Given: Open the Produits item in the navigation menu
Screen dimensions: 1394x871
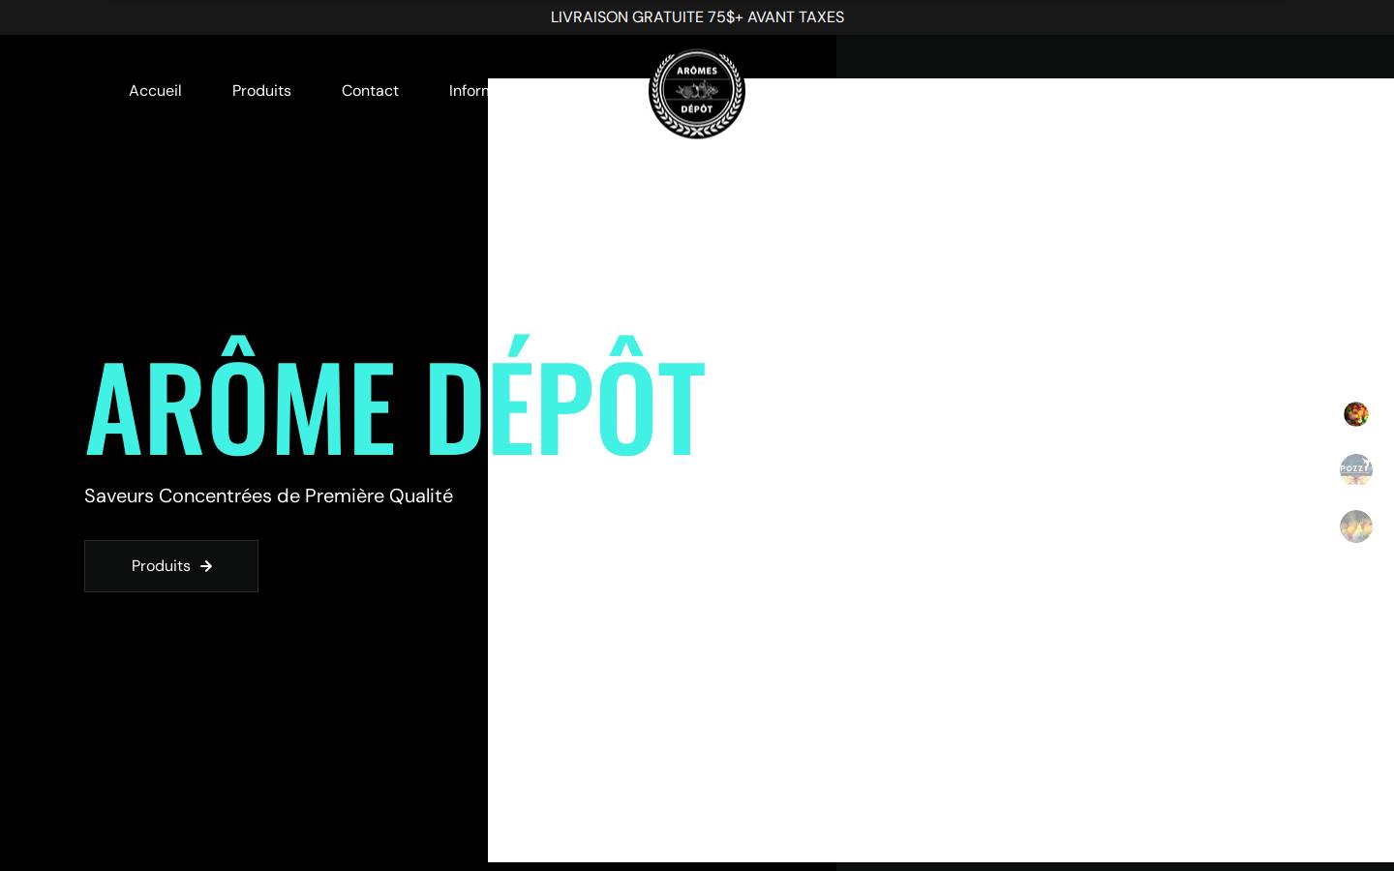Looking at the screenshot, I should pos(261,90).
